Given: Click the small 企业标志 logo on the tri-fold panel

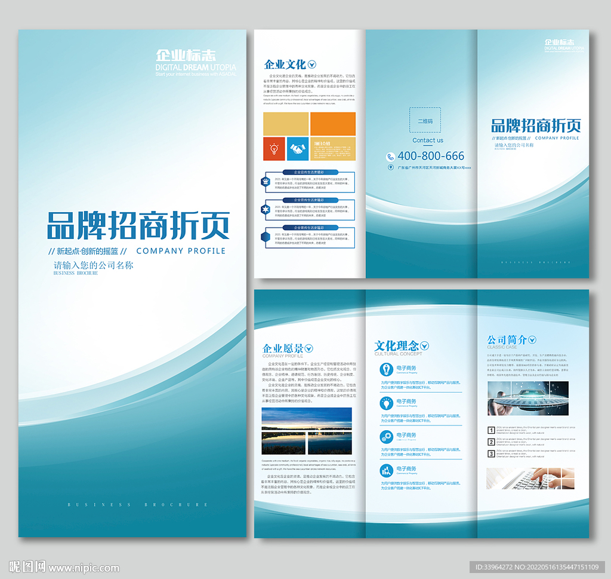Looking at the screenshot, I should click(x=559, y=42).
